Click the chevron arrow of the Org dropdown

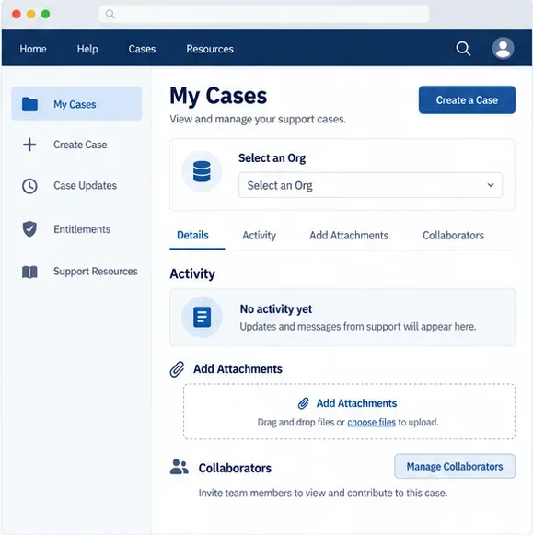pos(491,185)
